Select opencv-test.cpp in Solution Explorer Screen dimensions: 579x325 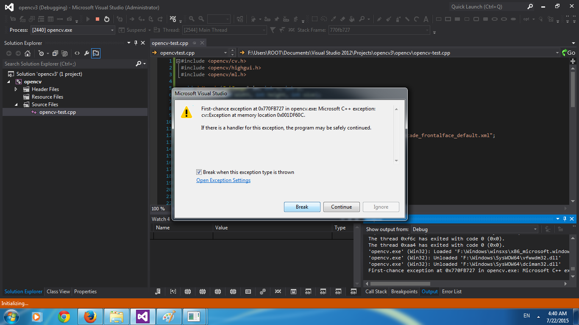click(x=57, y=112)
